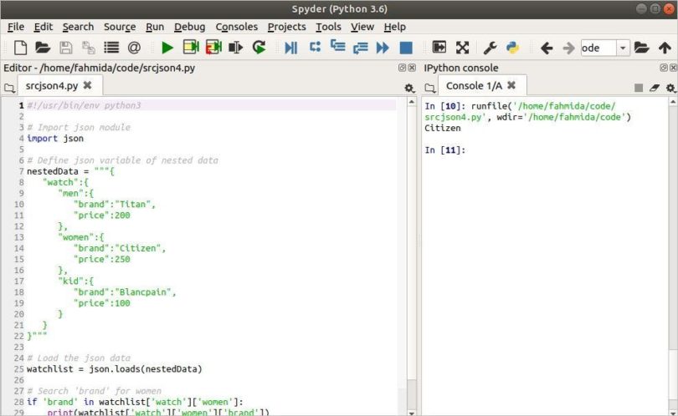Run file with green play button

click(x=167, y=48)
